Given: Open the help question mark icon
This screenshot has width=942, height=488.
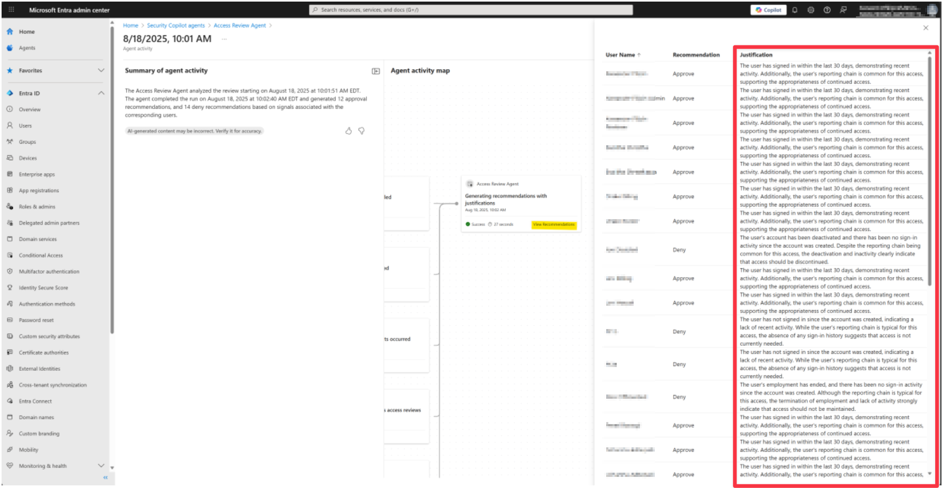Looking at the screenshot, I should pyautogui.click(x=827, y=10).
